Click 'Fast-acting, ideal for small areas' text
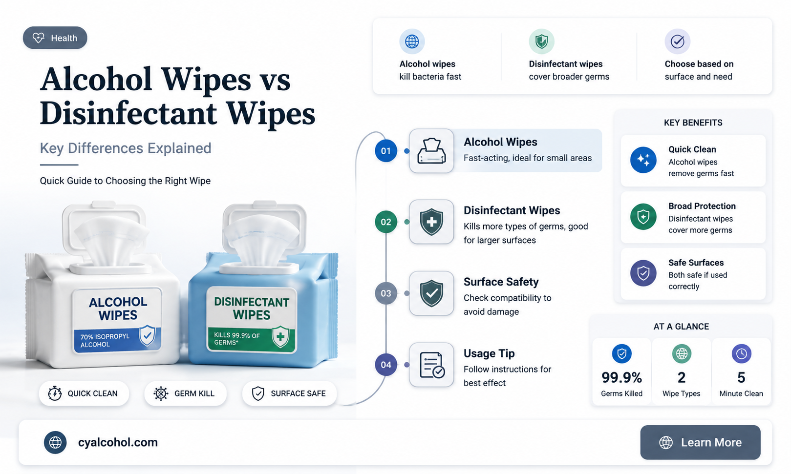Viewport: 791px width, 474px height. coord(528,158)
